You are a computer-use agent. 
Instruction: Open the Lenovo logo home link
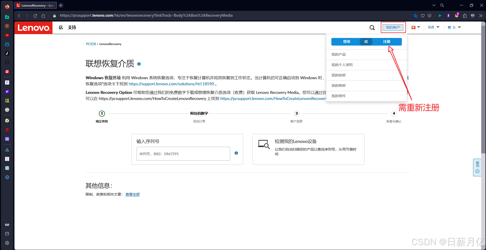click(x=33, y=28)
